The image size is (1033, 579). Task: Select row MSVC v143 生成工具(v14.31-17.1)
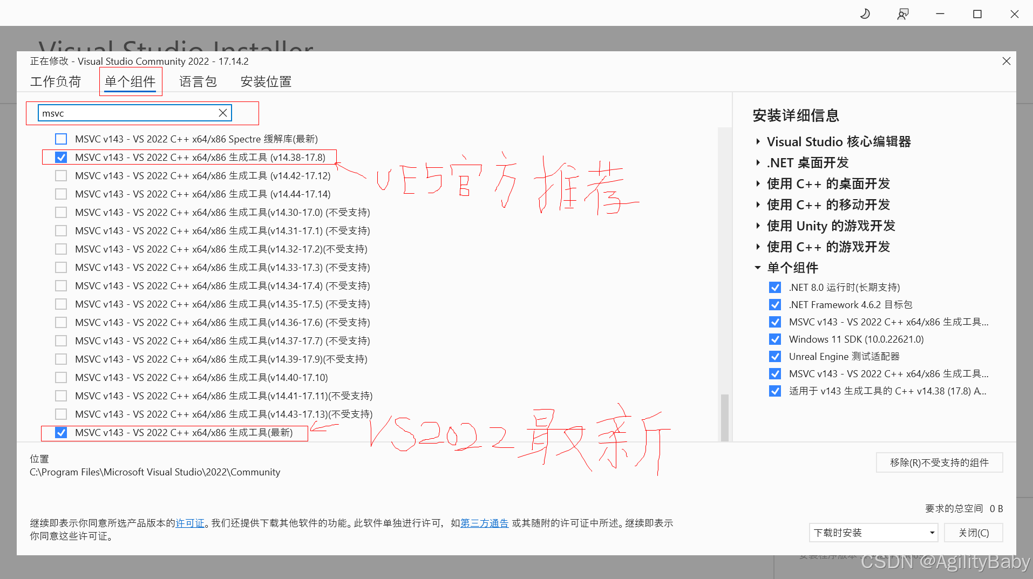(x=213, y=231)
